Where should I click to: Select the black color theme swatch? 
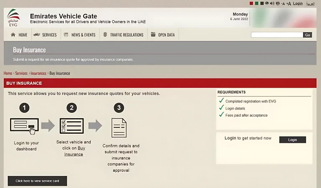point(262,3)
